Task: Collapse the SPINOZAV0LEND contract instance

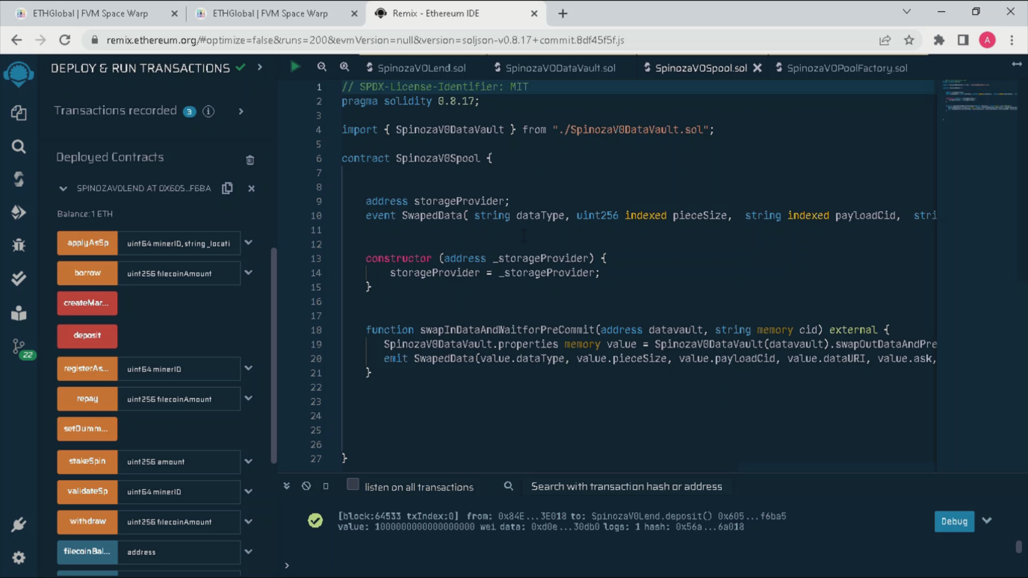Action: (63, 188)
